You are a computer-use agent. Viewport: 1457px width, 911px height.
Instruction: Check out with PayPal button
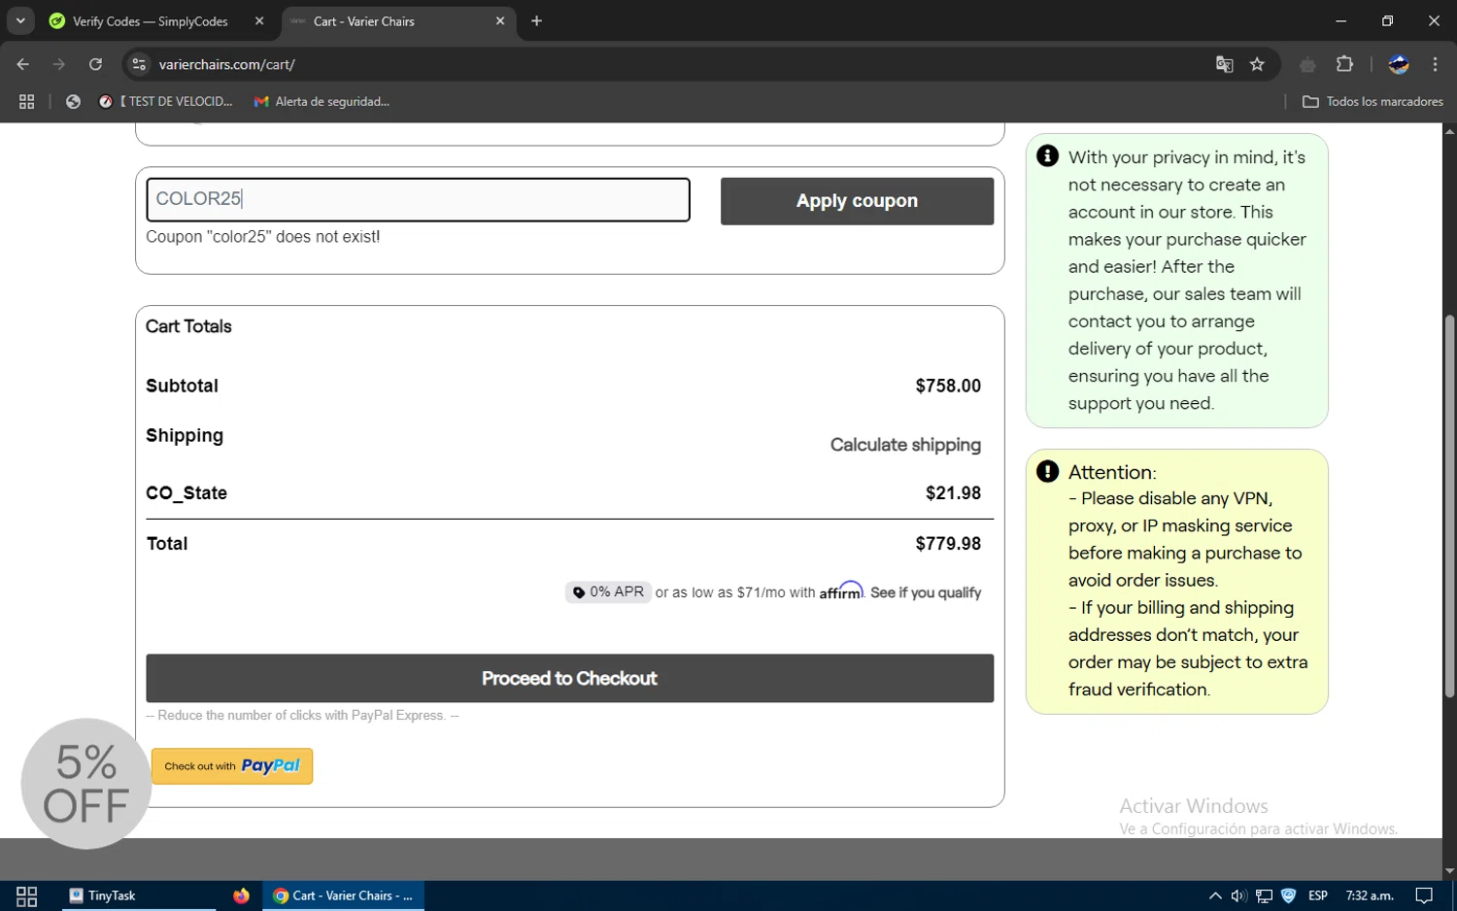pyautogui.click(x=232, y=766)
